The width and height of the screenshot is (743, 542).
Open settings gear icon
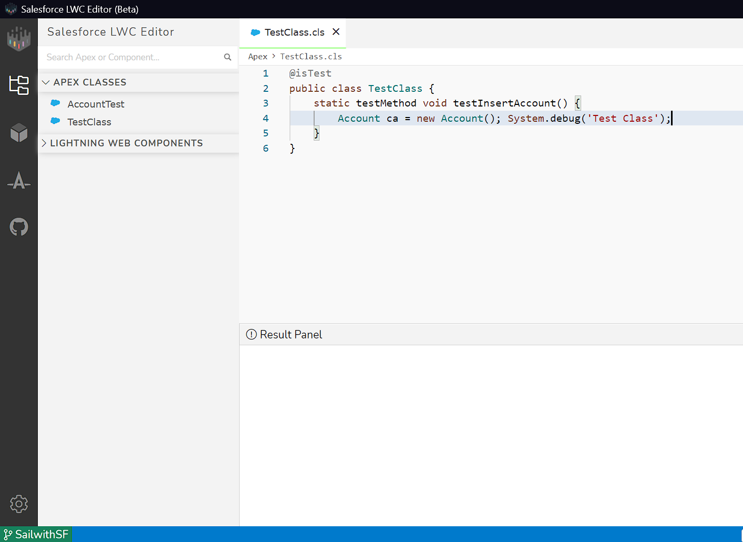click(x=19, y=504)
